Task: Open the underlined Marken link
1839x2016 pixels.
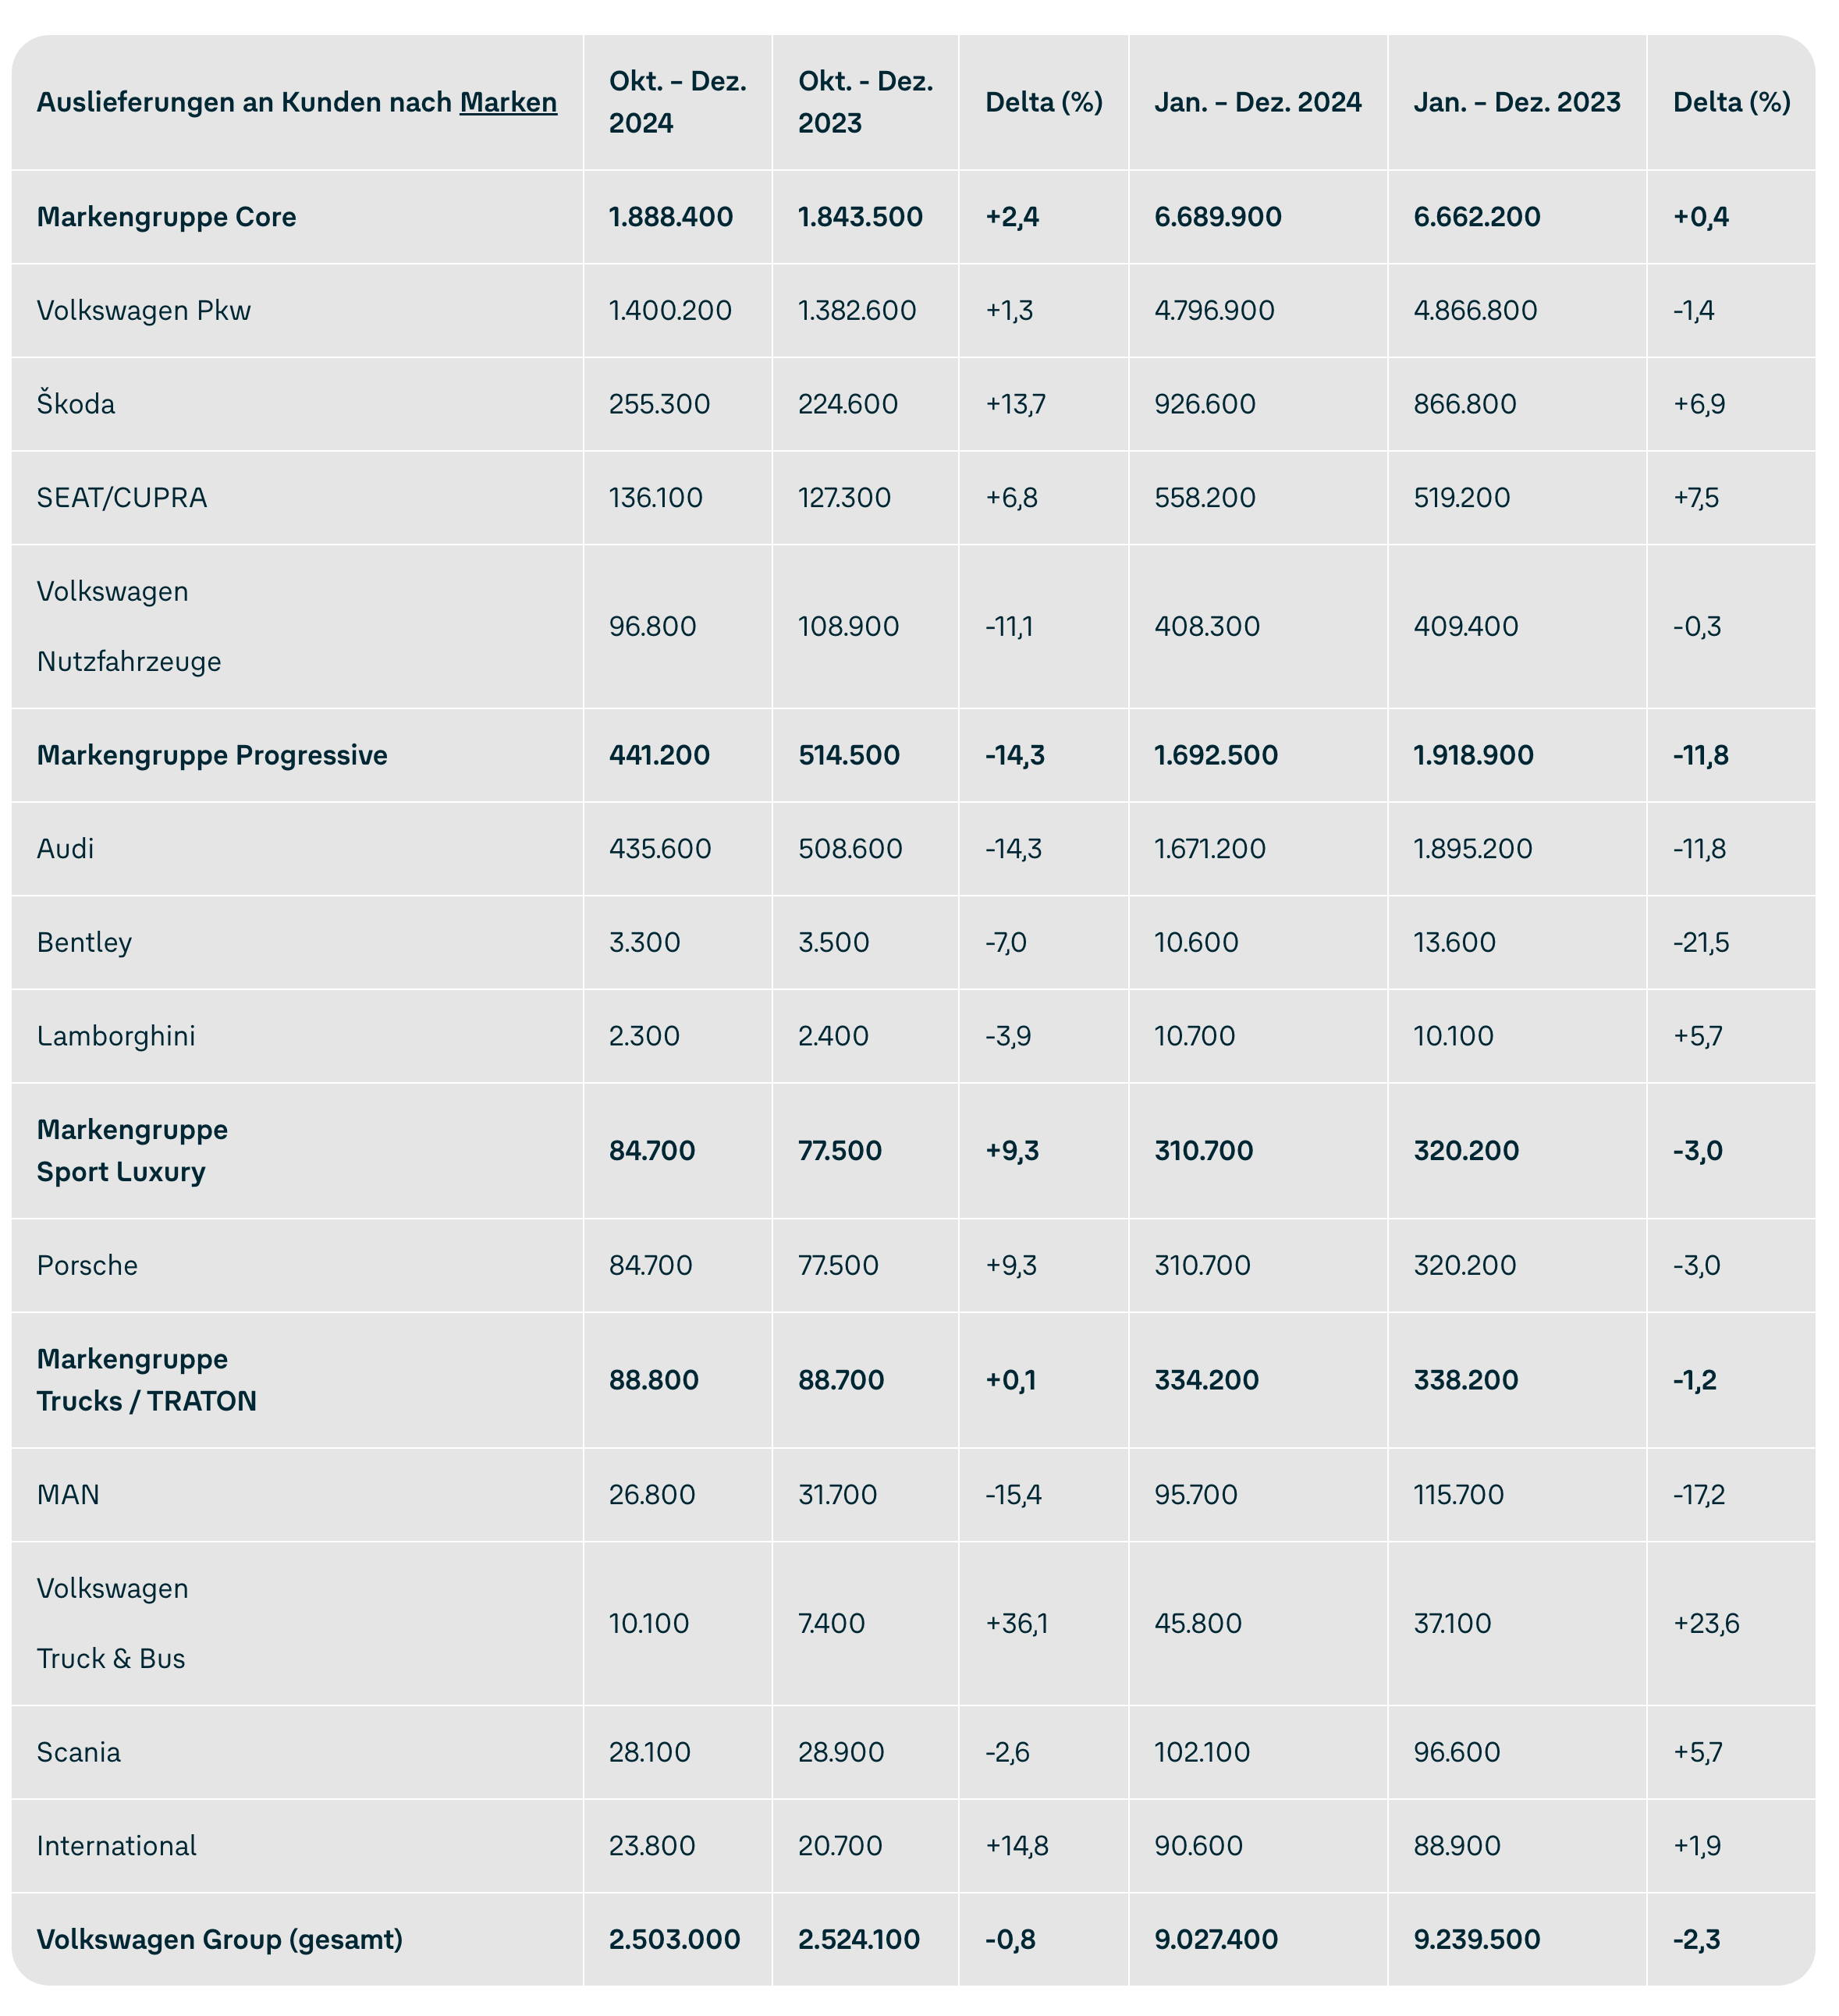Action: (508, 102)
